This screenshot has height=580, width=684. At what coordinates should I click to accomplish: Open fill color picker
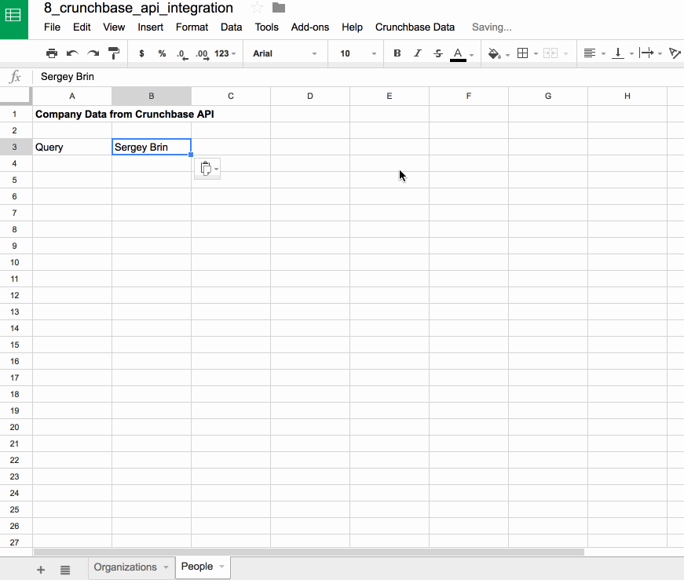click(494, 53)
